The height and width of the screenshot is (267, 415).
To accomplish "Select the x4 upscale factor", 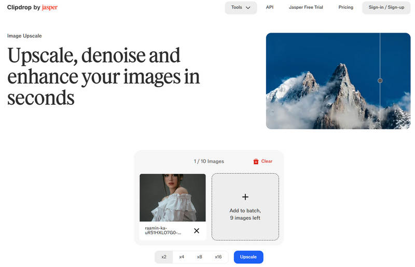I will coord(182,257).
